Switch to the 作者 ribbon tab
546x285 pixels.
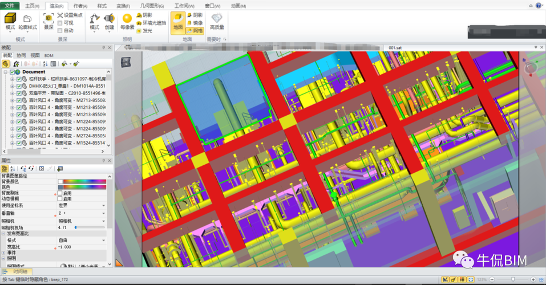tap(80, 6)
